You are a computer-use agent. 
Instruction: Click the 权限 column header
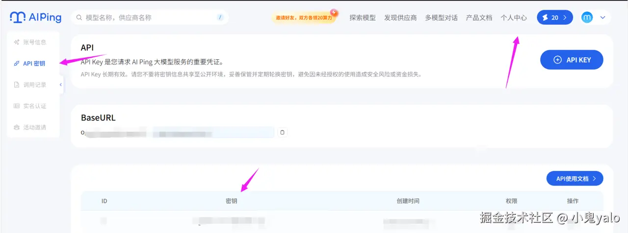coord(512,201)
